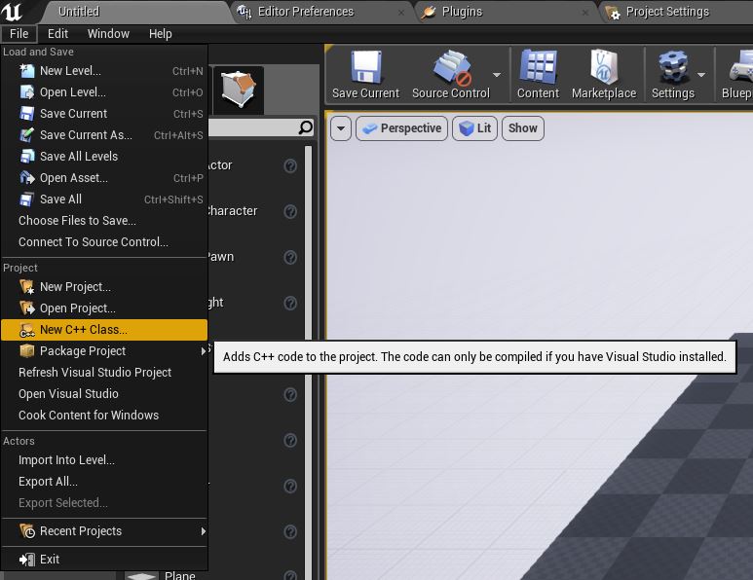
Task: Expand Recent Projects submenu arrow
Action: tap(204, 531)
